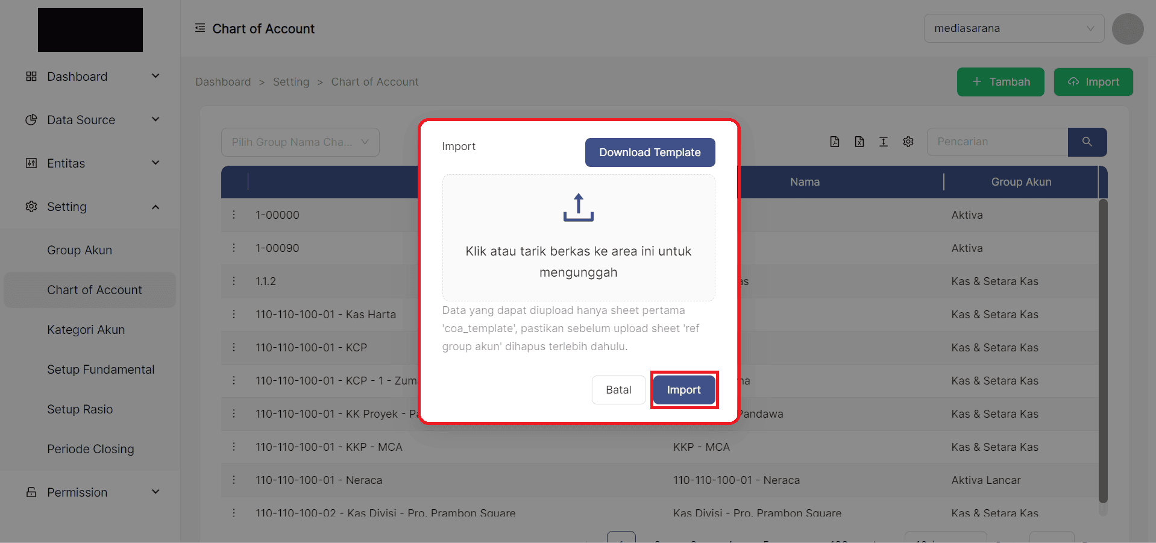The height and width of the screenshot is (543, 1156).
Task: Click the search magnifier button
Action: tap(1087, 142)
